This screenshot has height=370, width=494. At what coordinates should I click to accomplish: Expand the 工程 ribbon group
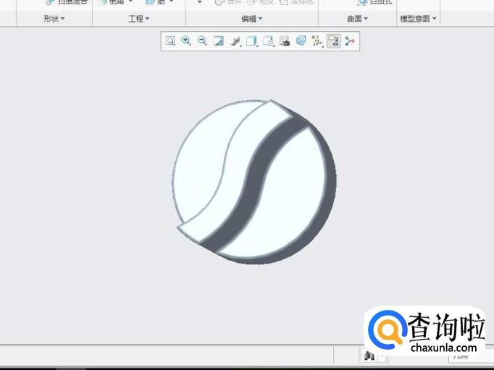click(138, 19)
